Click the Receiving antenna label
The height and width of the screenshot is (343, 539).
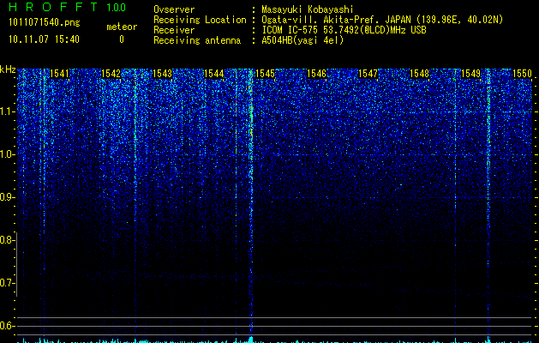[197, 40]
